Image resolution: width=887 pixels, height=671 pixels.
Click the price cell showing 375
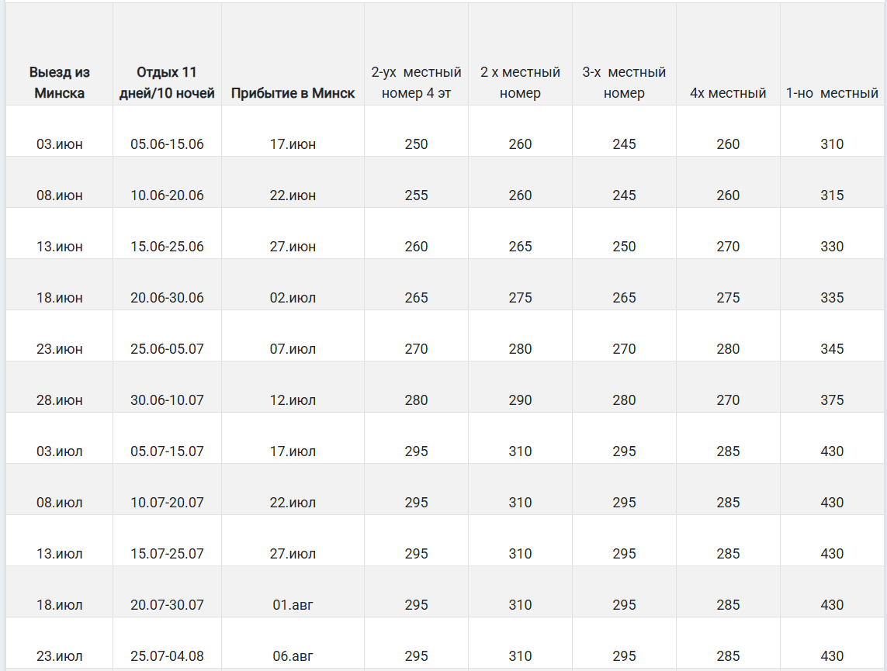832,400
